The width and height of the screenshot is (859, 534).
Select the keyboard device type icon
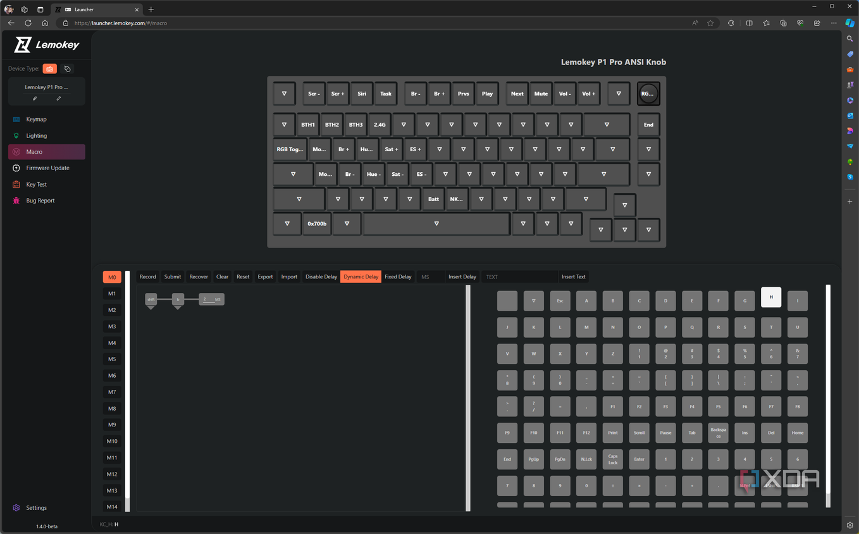[x=49, y=68]
